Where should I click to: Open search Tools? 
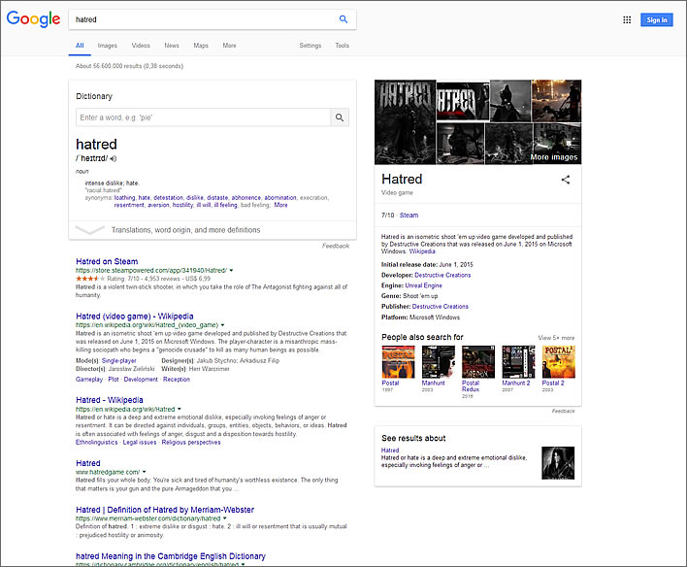click(x=342, y=46)
